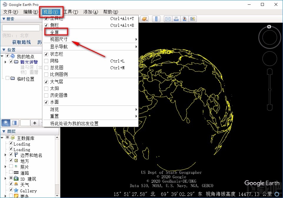Click layers panel scrollbar down arrow
The image size is (283, 198).
tap(57, 196)
